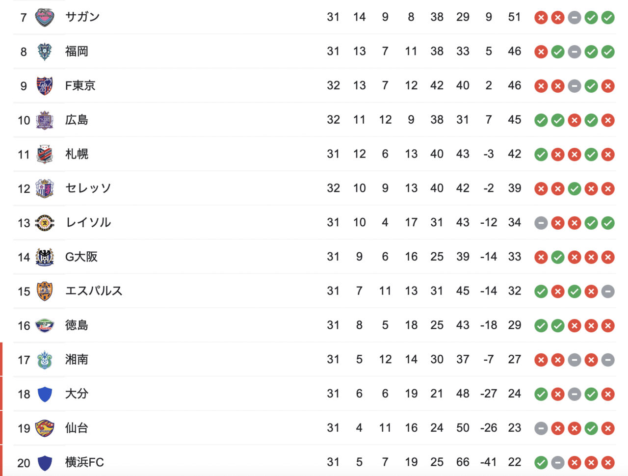Select 湘南's latest draw result icon
The image size is (628, 476).
608,360
